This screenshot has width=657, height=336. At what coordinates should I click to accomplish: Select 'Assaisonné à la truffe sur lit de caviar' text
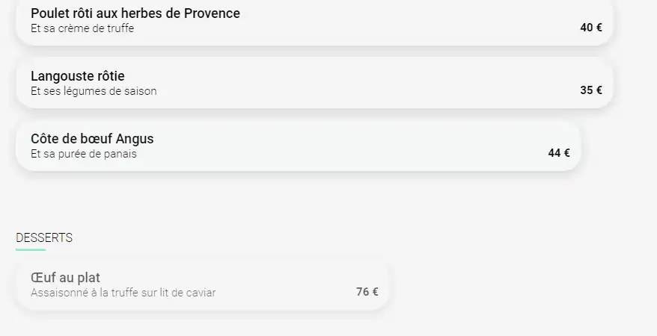pos(123,293)
